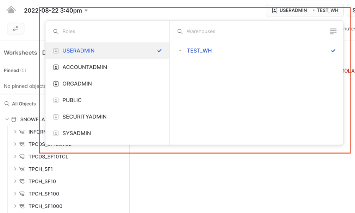Click the SYSADMIN role badge icon

click(56, 133)
